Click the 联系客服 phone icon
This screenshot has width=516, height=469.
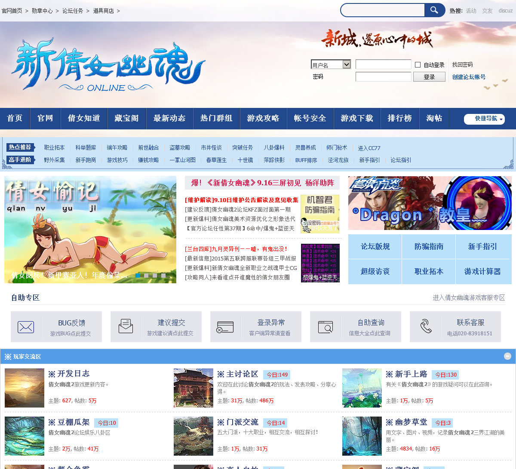426,326
